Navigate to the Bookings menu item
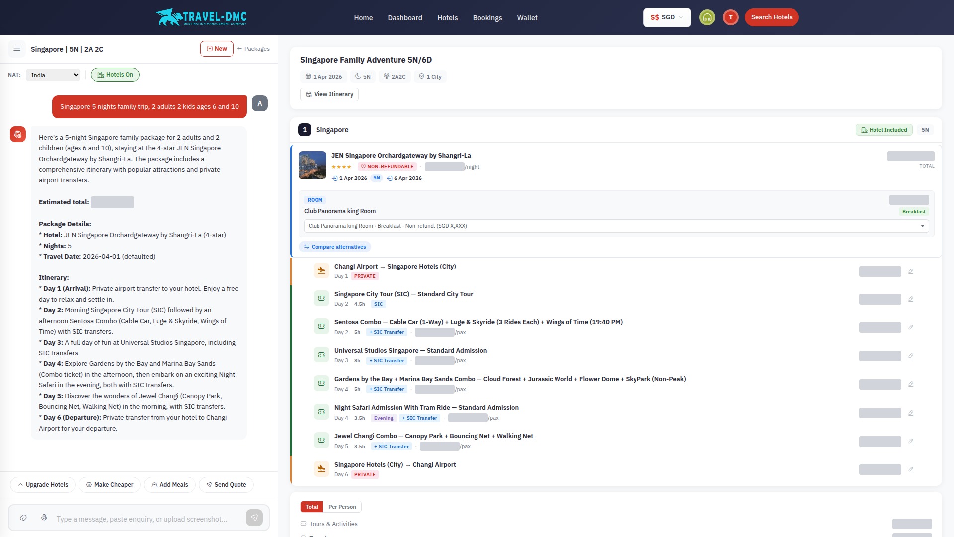Image resolution: width=954 pixels, height=537 pixels. (x=487, y=17)
